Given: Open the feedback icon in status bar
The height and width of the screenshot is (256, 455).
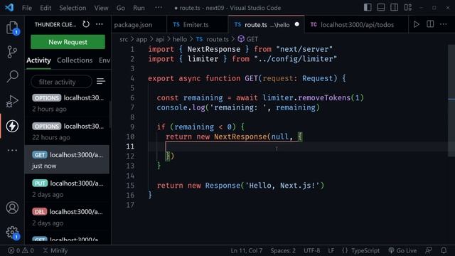Looking at the screenshot, I should [x=428, y=250].
